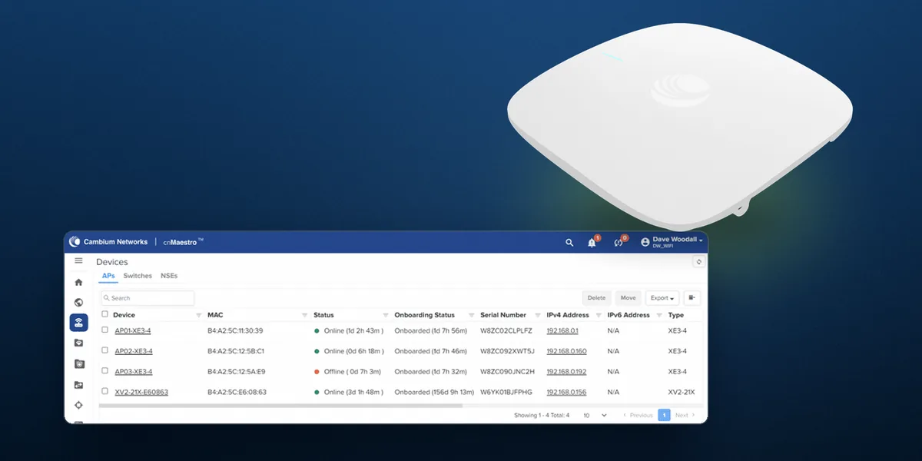The image size is (922, 461).
Task: Click serial number W6YK01BJFPHG
Action: click(x=506, y=392)
